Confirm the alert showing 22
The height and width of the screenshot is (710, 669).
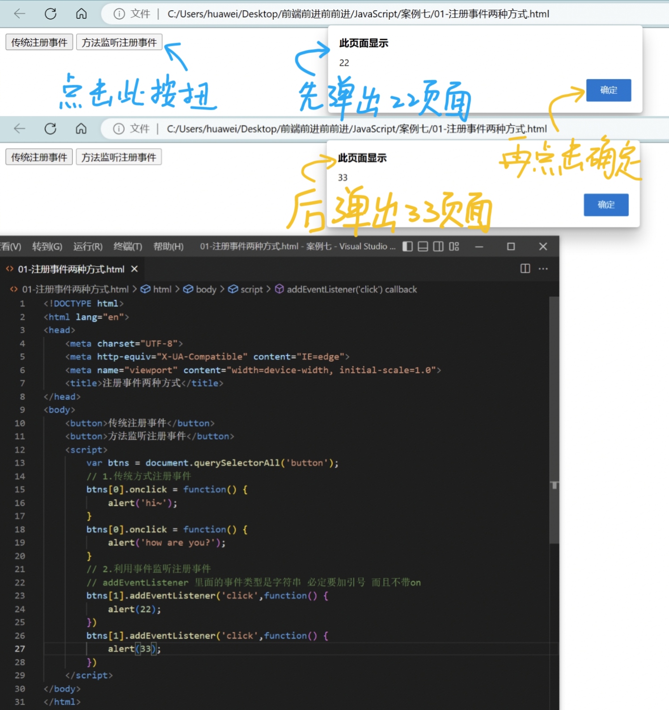[609, 90]
